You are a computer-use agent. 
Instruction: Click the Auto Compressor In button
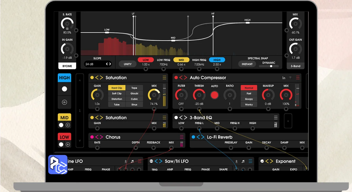[284, 78]
